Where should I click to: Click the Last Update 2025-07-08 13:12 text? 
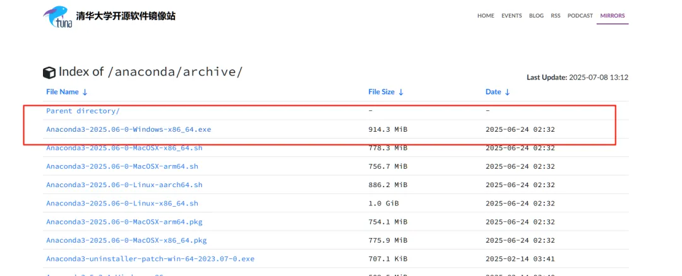pos(578,78)
